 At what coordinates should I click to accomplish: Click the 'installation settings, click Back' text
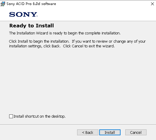click(x=35, y=46)
